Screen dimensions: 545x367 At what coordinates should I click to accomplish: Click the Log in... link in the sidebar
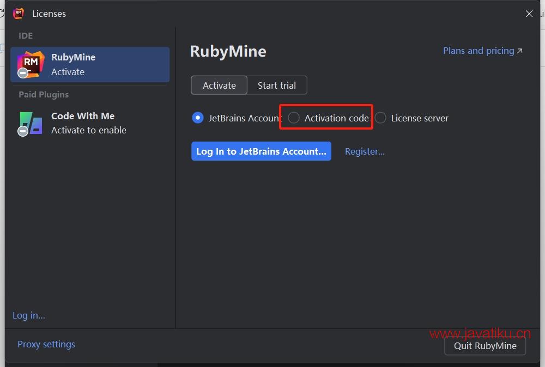(29, 315)
